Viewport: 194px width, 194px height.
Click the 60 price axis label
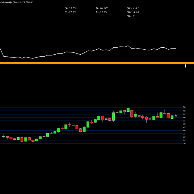coord(184,118)
